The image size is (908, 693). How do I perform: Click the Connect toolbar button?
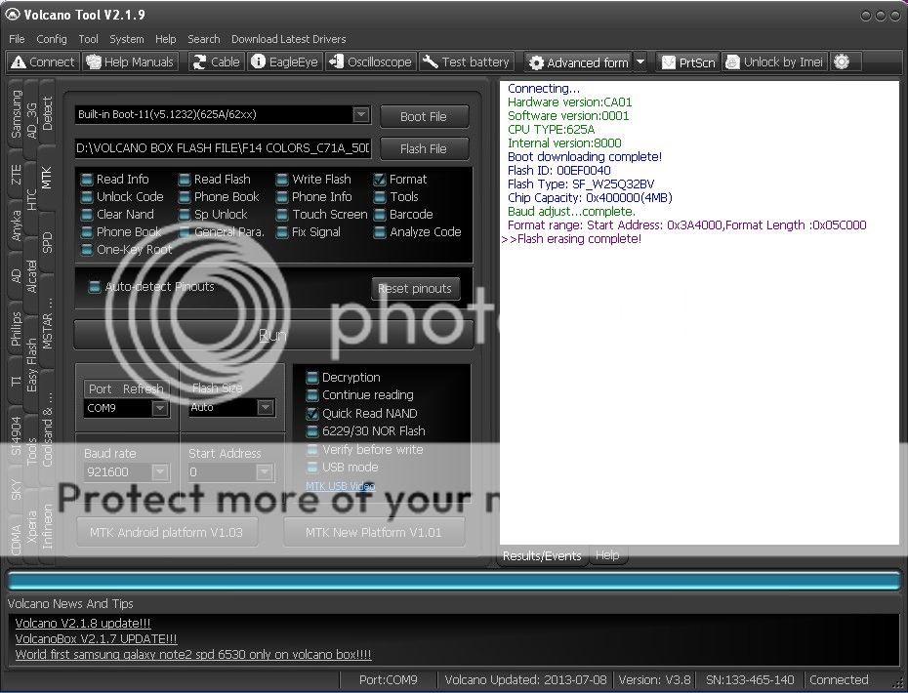coord(43,61)
